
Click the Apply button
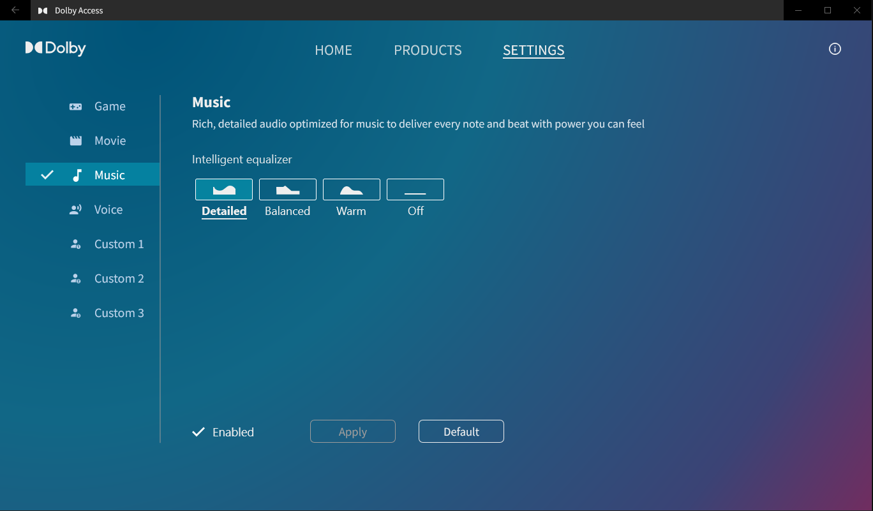pyautogui.click(x=353, y=431)
